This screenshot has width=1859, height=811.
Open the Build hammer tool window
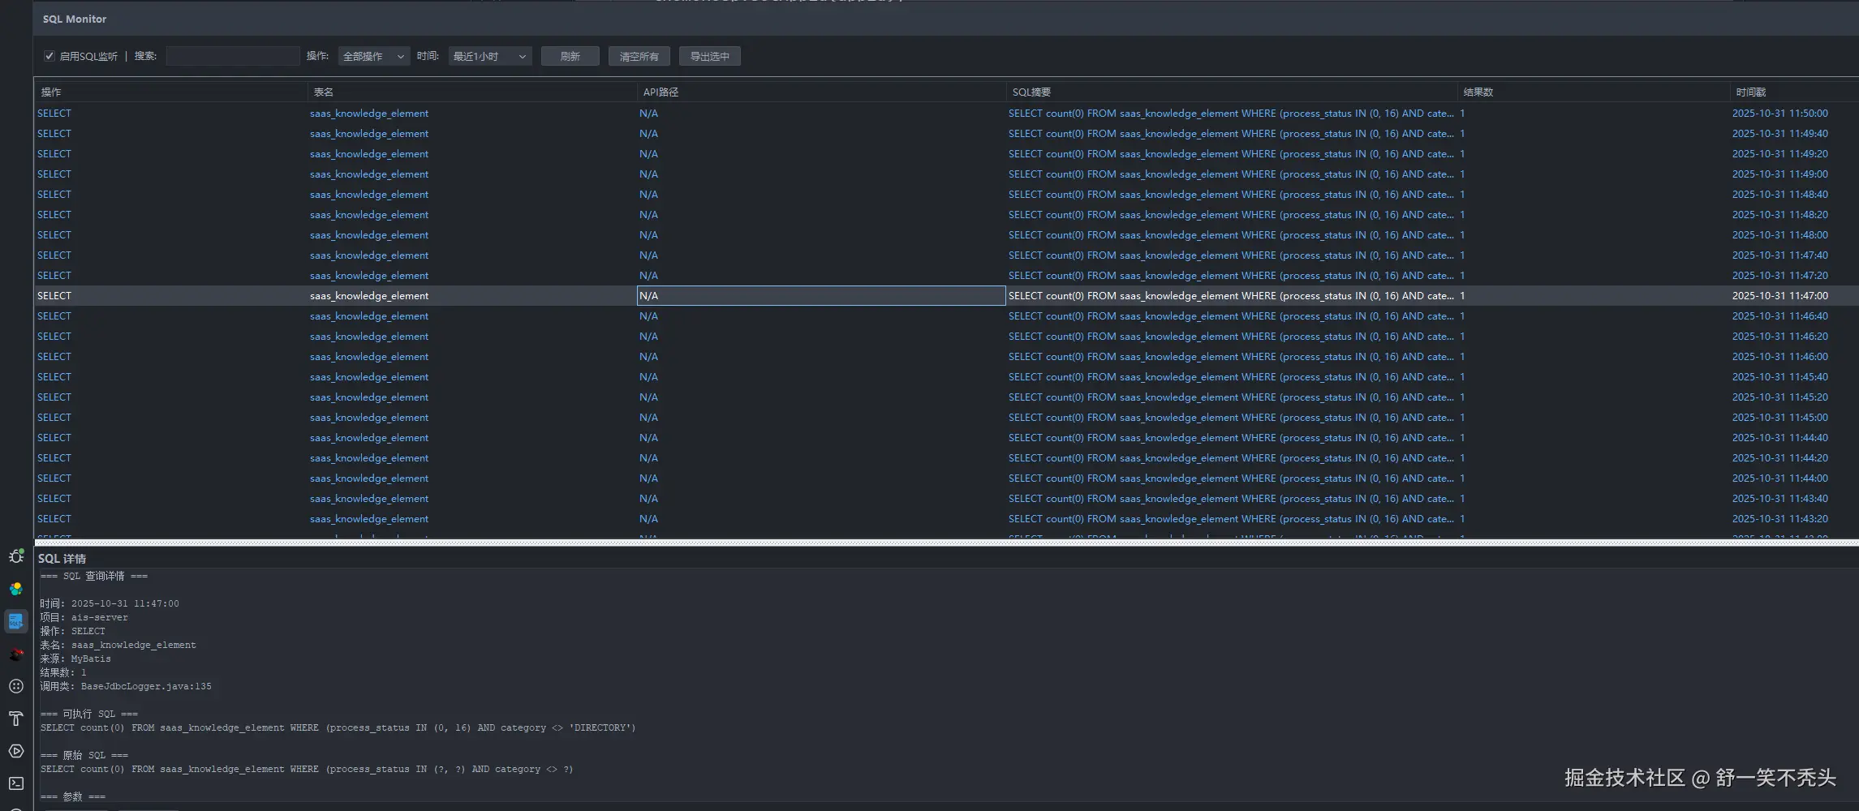click(x=16, y=719)
